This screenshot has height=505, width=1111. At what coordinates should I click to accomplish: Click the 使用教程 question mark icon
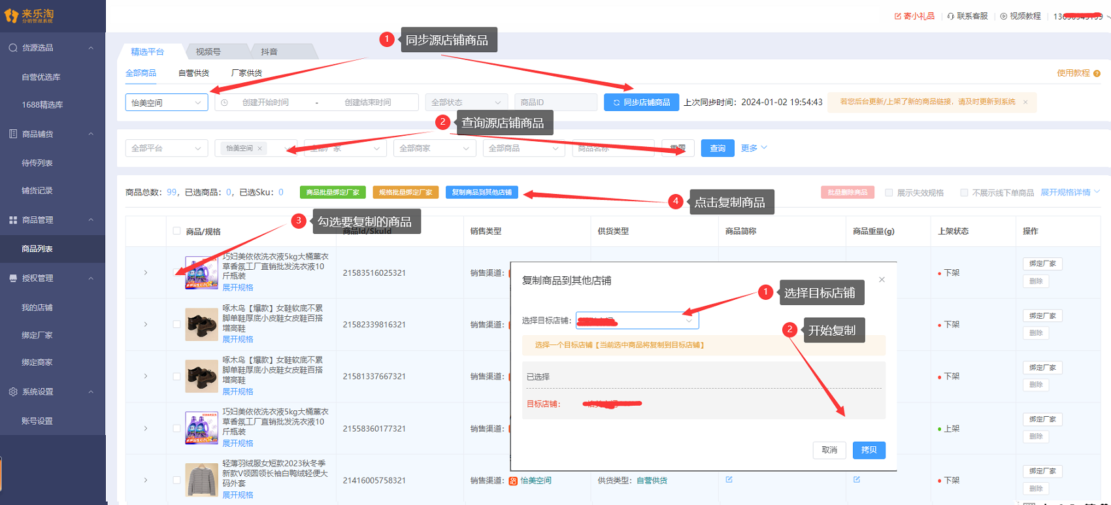click(x=1097, y=73)
